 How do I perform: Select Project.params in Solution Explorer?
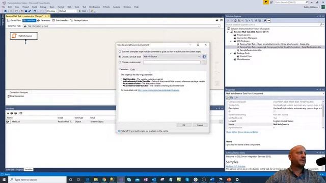243,35
